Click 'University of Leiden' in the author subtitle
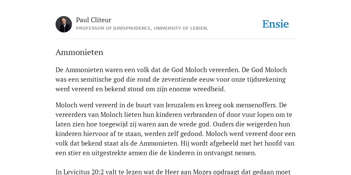 181,28
